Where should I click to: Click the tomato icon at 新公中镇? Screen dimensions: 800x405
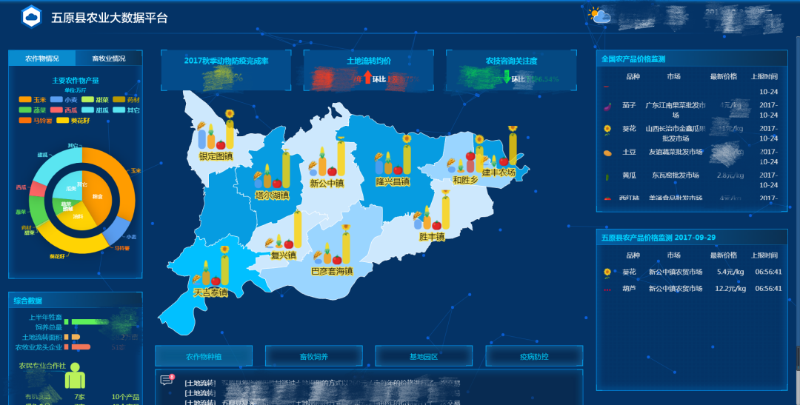pyautogui.click(x=332, y=171)
